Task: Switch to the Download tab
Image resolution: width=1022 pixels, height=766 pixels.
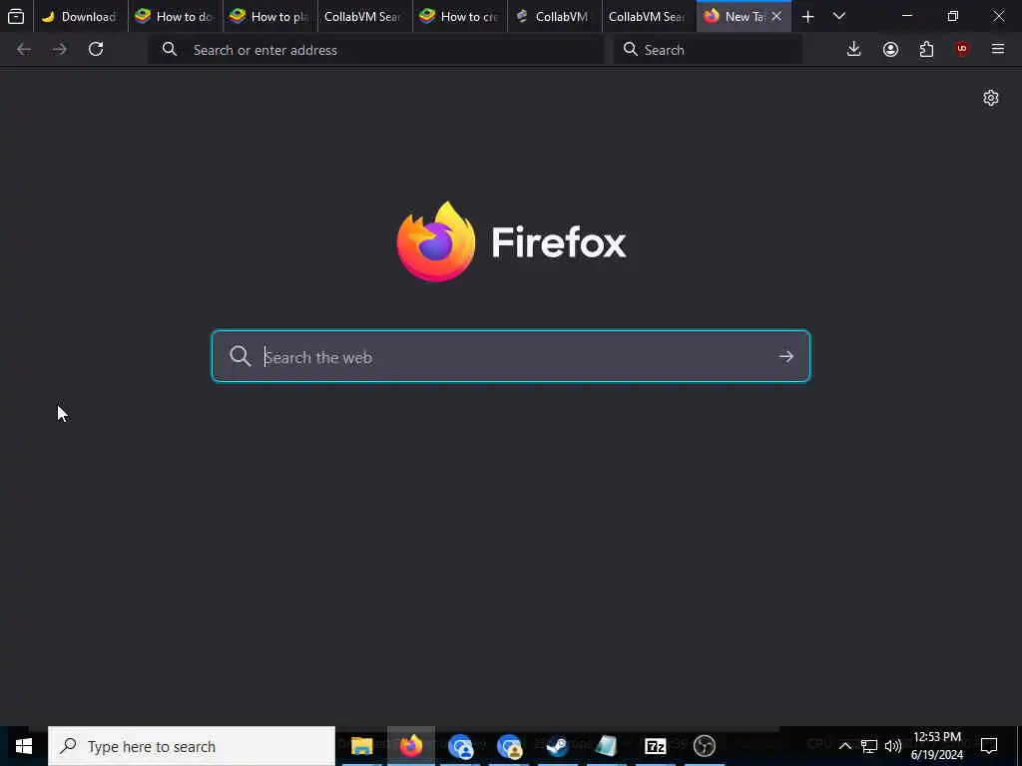Action: pos(80,16)
